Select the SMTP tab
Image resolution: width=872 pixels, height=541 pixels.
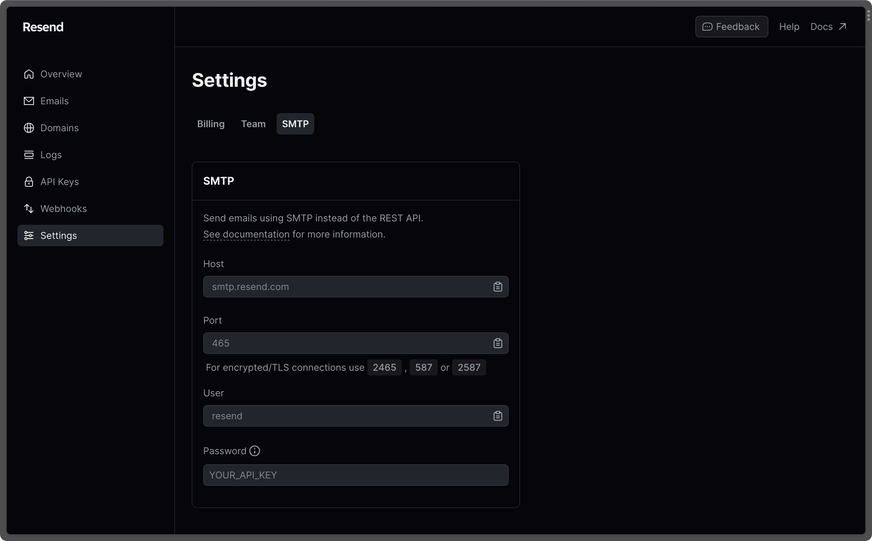click(x=295, y=124)
